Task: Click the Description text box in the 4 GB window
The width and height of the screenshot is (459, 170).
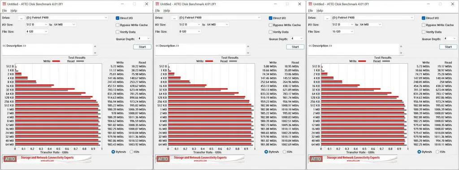Action: tap(48, 49)
